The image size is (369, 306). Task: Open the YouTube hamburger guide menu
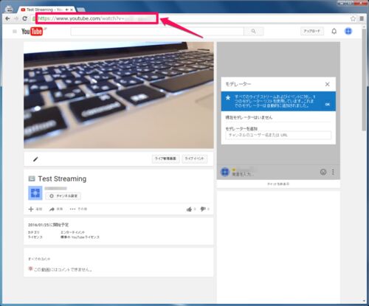15,32
